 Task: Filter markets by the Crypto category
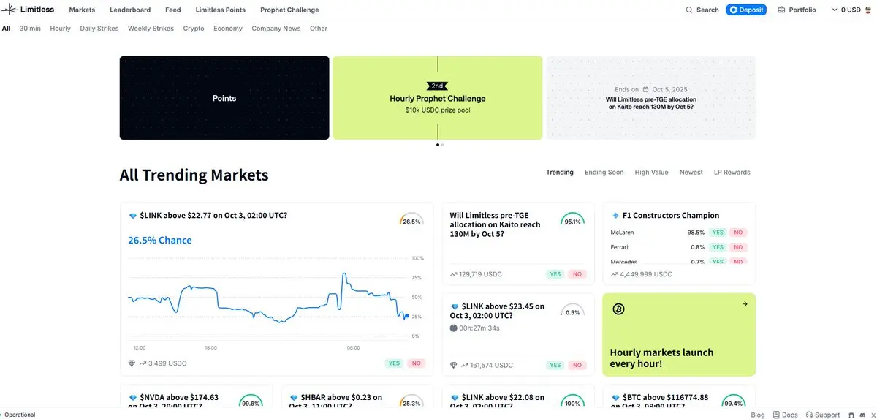(x=194, y=29)
